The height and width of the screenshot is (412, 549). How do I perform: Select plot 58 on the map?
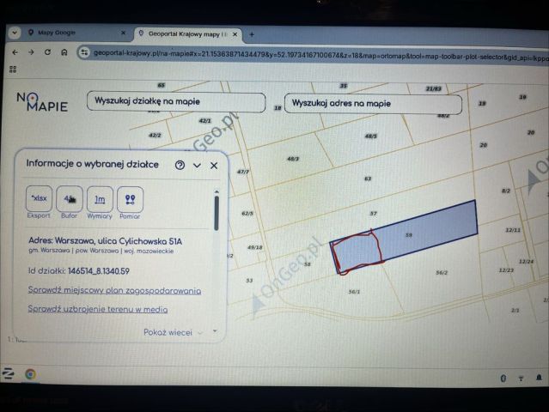tap(307, 264)
